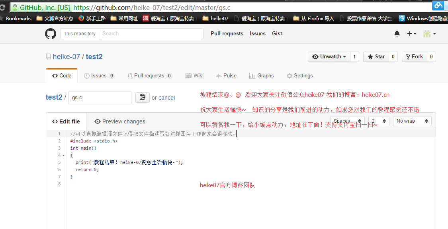Open the No wrap dropdown
Screen dimensions: 448x229
(x=412, y=121)
